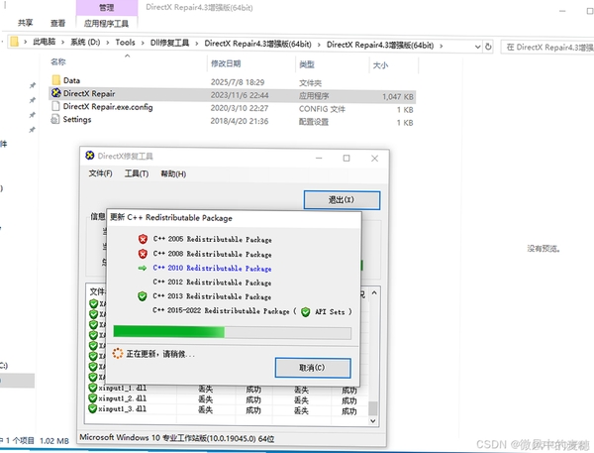
Task: Click green arrow beside C++ 2010 package
Action: tap(143, 268)
